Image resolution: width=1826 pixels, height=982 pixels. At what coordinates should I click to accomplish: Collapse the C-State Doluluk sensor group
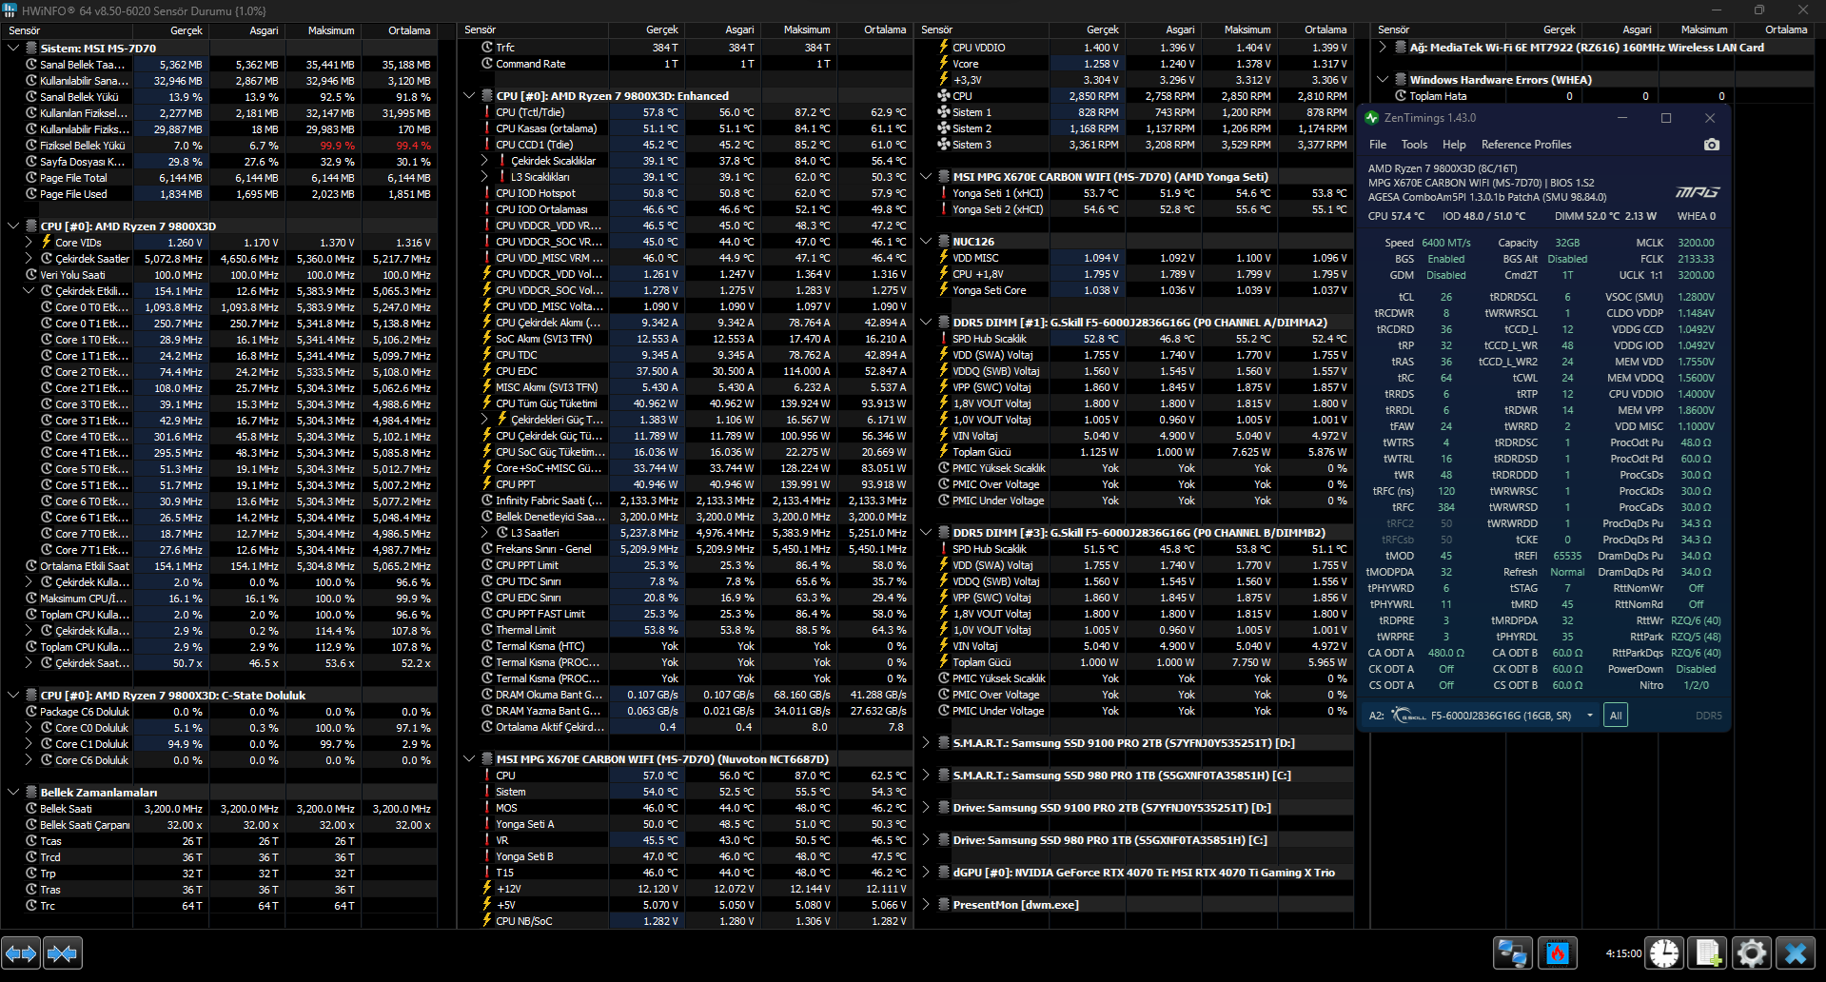pos(13,696)
